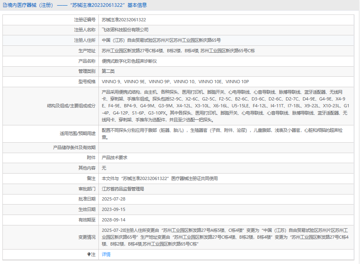Click the 生产地址 production address value
The width and height of the screenshot is (360, 264).
[x=178, y=51]
